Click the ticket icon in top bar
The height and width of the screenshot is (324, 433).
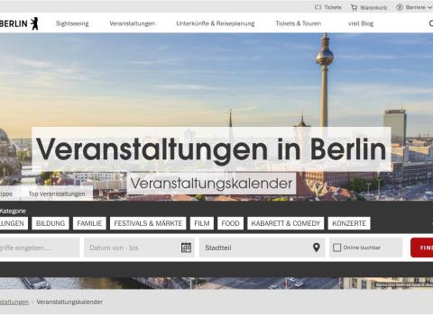318,7
